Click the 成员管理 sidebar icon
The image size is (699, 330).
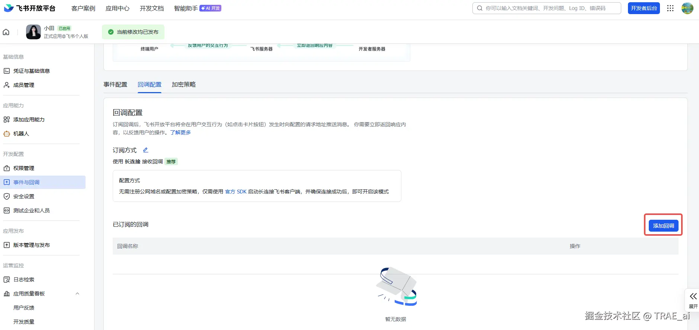7,85
